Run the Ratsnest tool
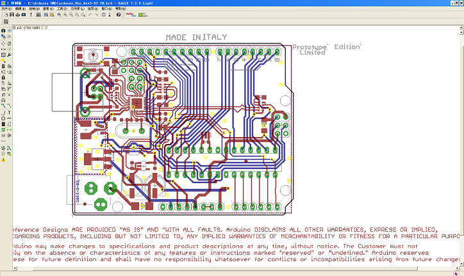The height and width of the screenshot is (276, 464). [3, 148]
